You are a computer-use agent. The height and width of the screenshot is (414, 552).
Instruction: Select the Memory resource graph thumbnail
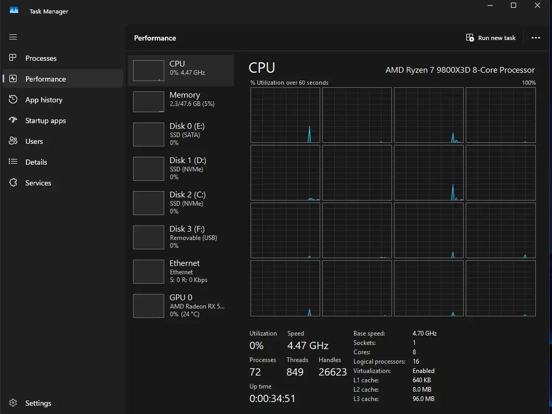point(149,102)
